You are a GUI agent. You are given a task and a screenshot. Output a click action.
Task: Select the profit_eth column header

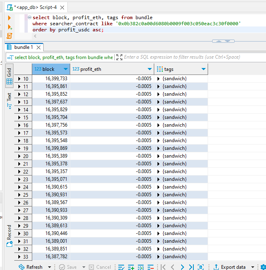pyautogui.click(x=112, y=69)
